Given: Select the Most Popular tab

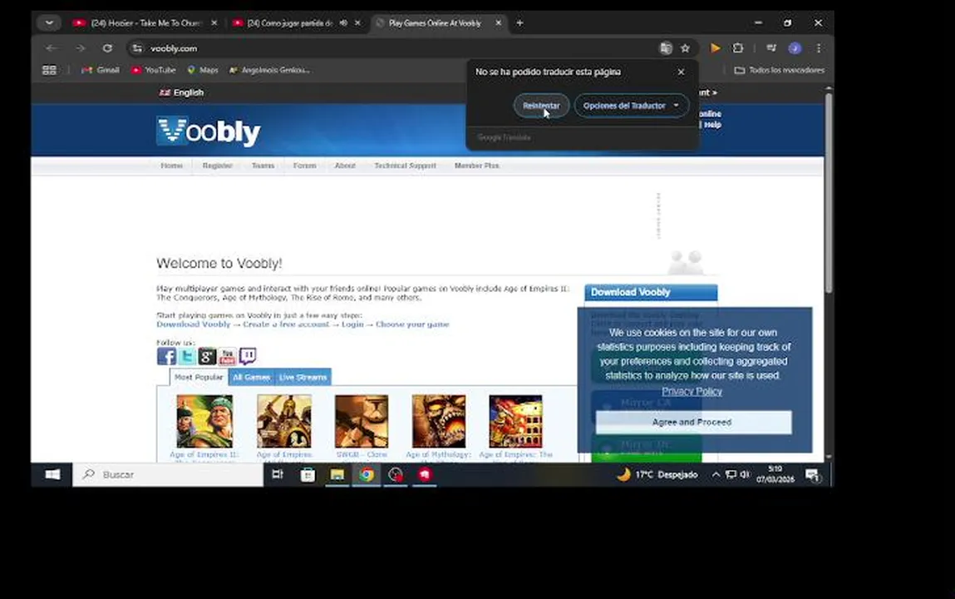Looking at the screenshot, I should (x=199, y=377).
